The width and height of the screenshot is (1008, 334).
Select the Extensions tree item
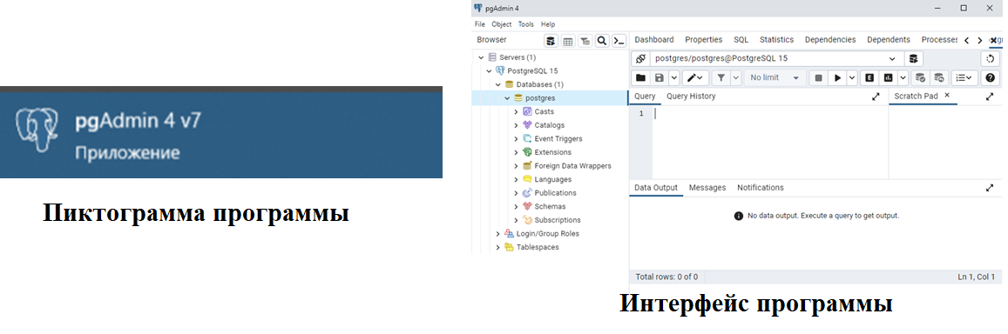pos(552,152)
